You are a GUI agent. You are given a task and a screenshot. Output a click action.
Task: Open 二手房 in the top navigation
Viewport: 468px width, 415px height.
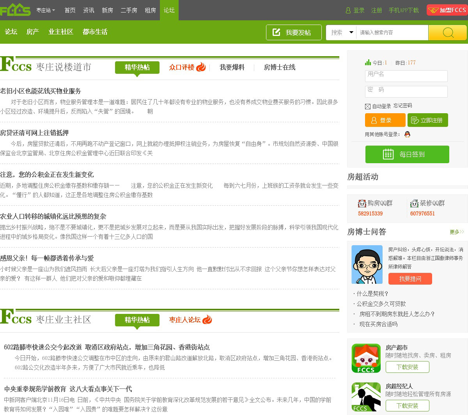[x=129, y=10]
